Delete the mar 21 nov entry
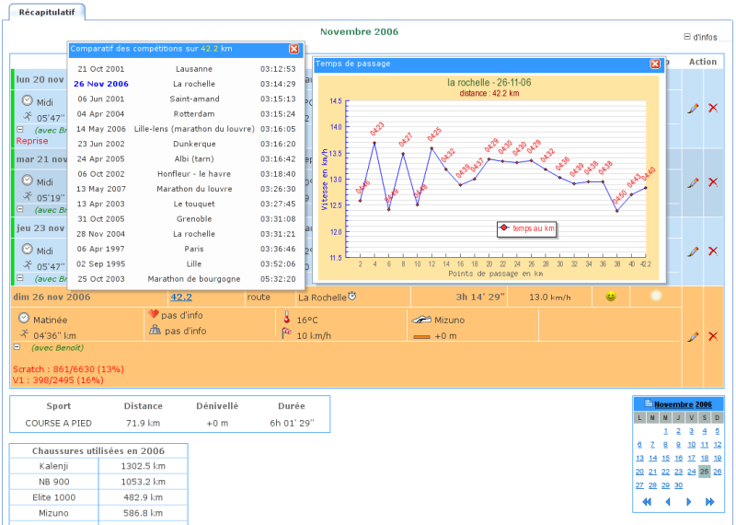 pos(713,182)
